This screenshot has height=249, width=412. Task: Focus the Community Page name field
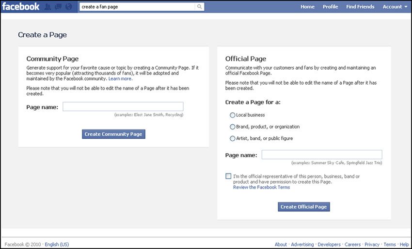point(123,107)
